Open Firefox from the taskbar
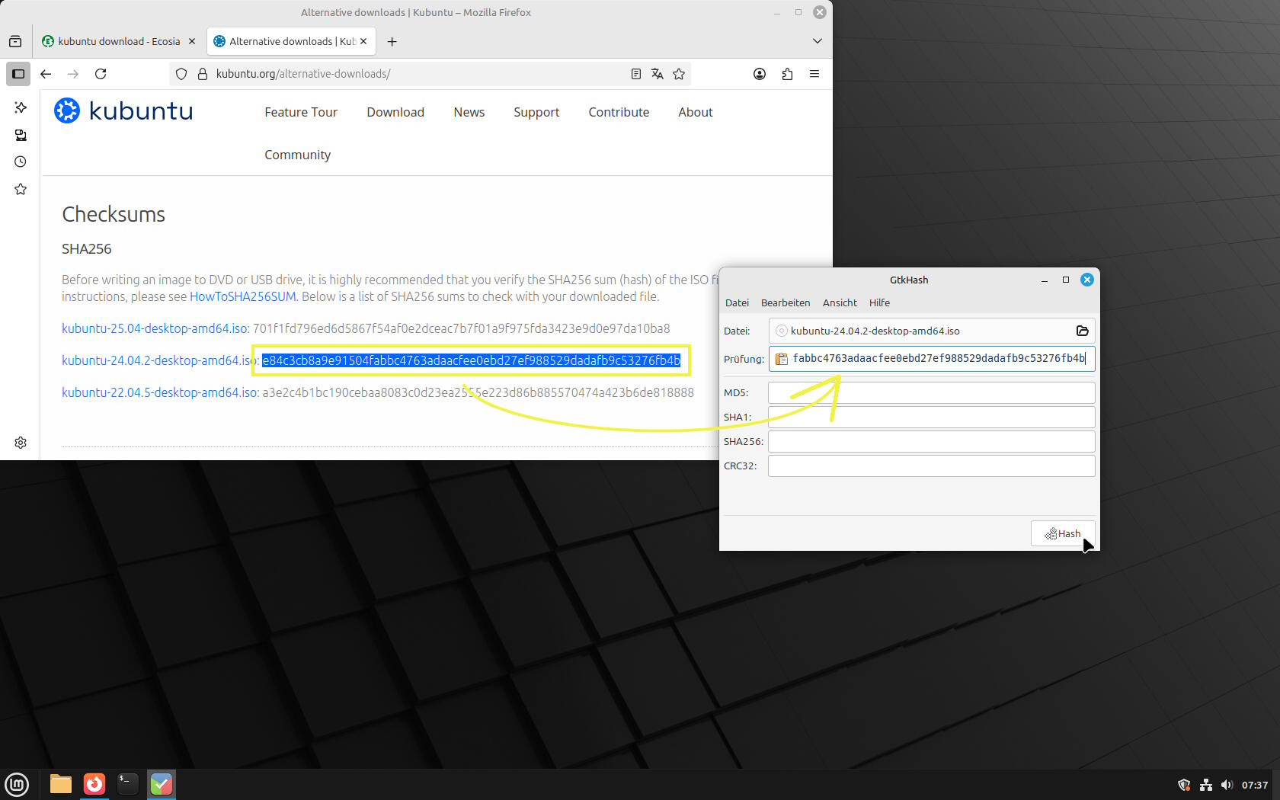The image size is (1280, 800). coord(94,784)
